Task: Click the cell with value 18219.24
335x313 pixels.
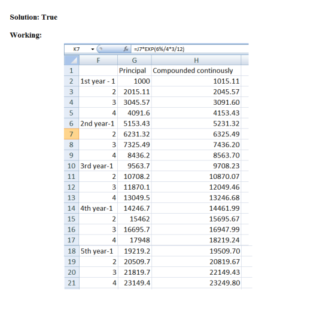Action: (196, 240)
